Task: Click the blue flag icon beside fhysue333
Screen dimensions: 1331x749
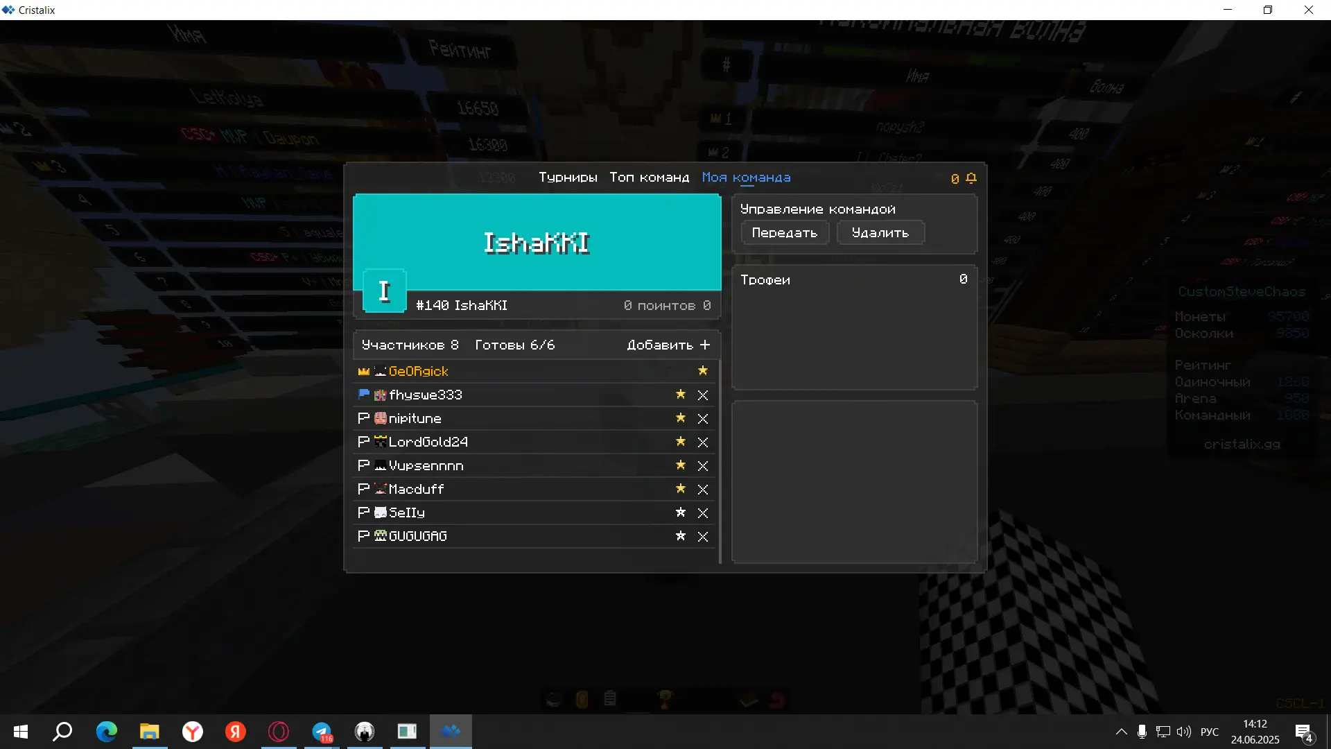Action: click(364, 395)
